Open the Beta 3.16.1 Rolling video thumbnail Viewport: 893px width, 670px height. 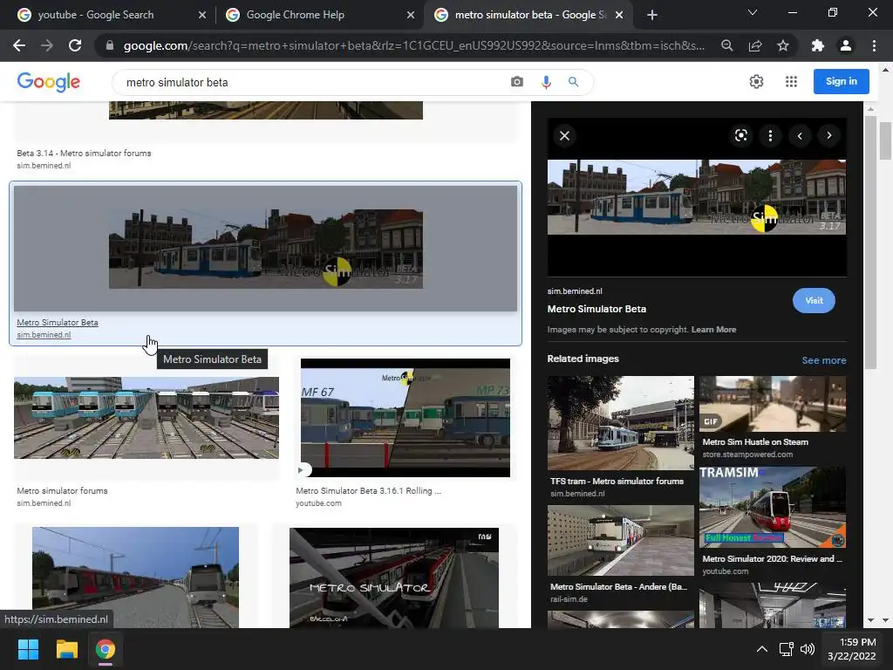tap(406, 418)
